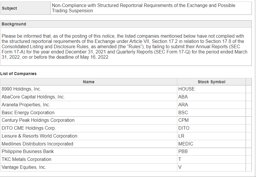Select Century Peak Holdings Corporation row
256x177 pixels.
126,120
